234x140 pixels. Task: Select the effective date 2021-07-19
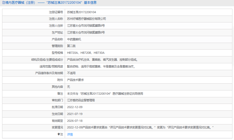pyautogui.click(x=75, y=114)
